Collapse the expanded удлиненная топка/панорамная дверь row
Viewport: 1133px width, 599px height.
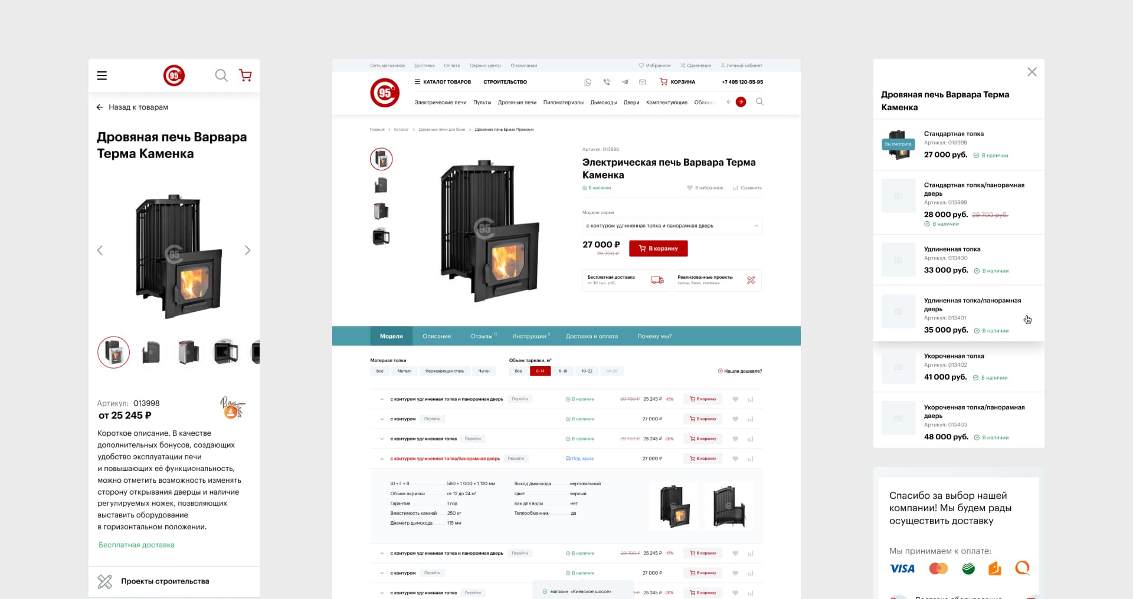pyautogui.click(x=382, y=459)
